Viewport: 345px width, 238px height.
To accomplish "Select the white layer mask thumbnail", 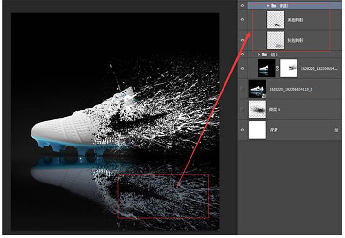I will [289, 69].
